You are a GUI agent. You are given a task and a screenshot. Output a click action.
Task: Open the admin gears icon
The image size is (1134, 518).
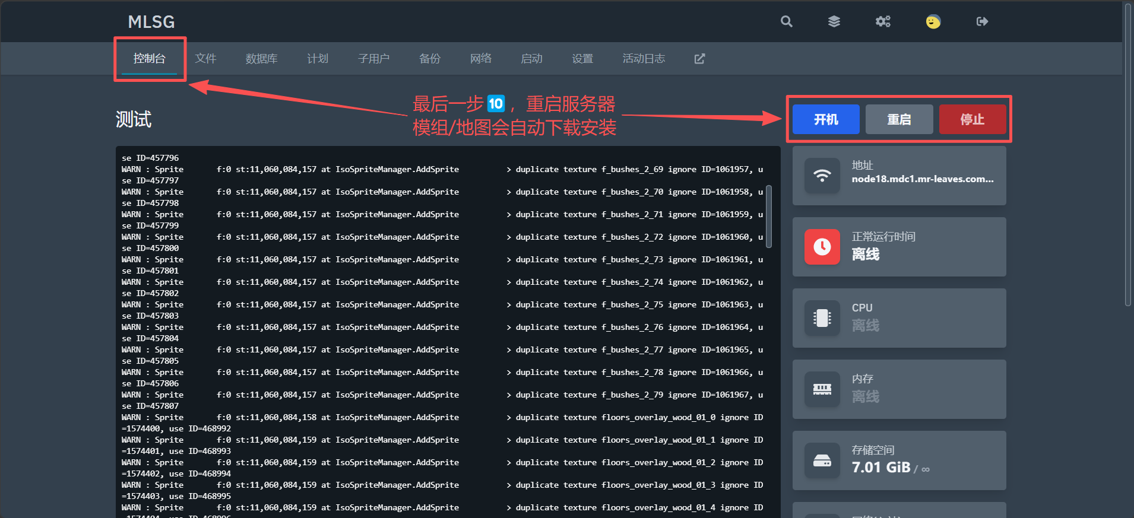(883, 21)
